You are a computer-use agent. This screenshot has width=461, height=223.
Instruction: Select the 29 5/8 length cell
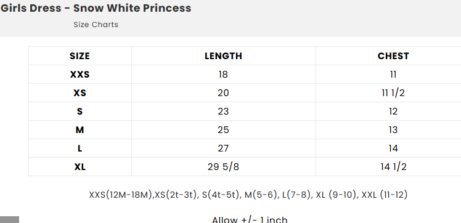click(x=224, y=167)
